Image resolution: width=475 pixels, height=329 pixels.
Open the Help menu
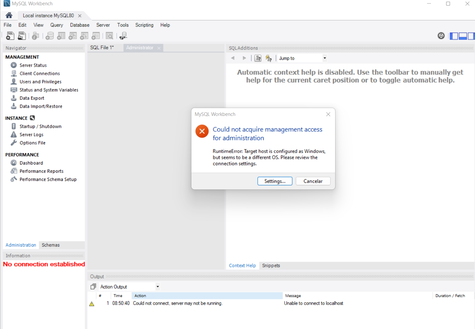tap(165, 25)
